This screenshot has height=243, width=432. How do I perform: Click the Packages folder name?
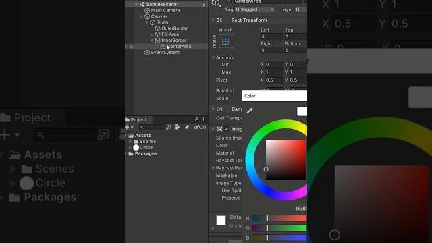tap(146, 154)
